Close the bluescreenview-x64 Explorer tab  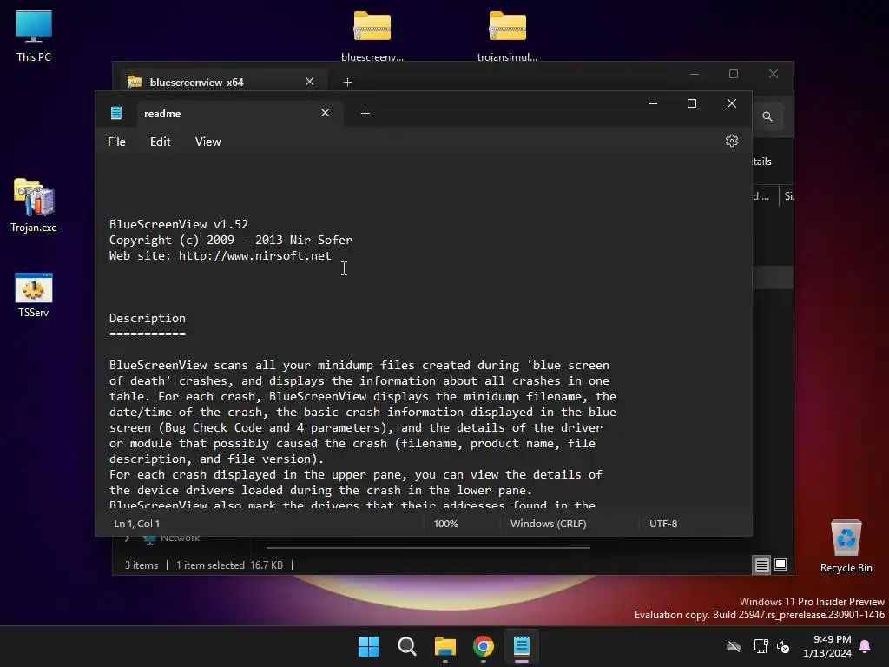[310, 82]
